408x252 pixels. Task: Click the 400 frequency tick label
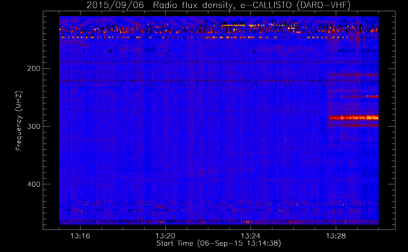click(34, 184)
